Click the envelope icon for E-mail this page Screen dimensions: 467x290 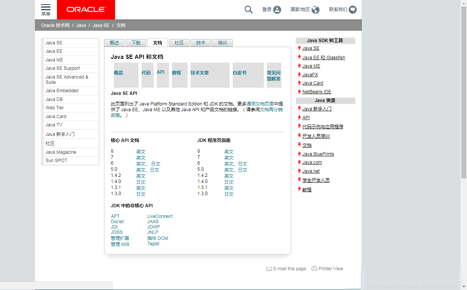[269, 269]
